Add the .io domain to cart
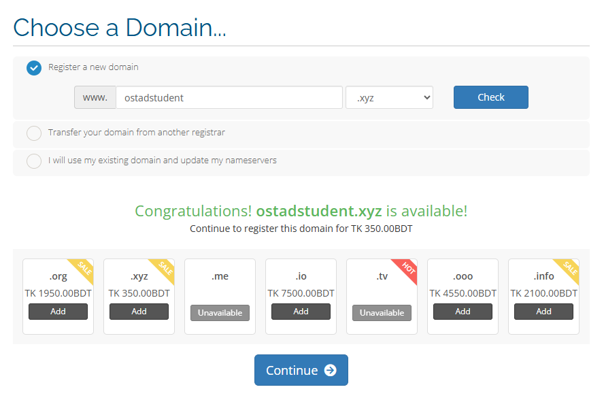604x417 pixels. 301,312
